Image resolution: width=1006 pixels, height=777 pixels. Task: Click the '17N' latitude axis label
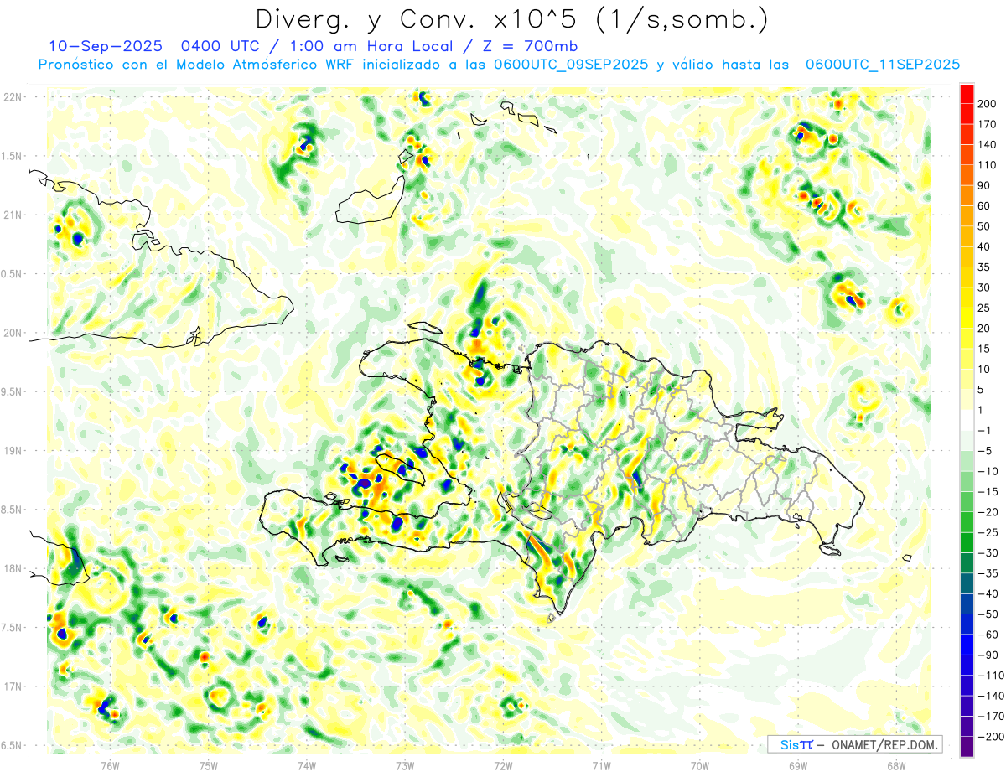13,687
